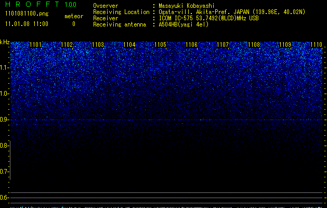This screenshot has width=327, height=208.
Task: Click the 0.9 kHz axis label
Action: click(4, 120)
